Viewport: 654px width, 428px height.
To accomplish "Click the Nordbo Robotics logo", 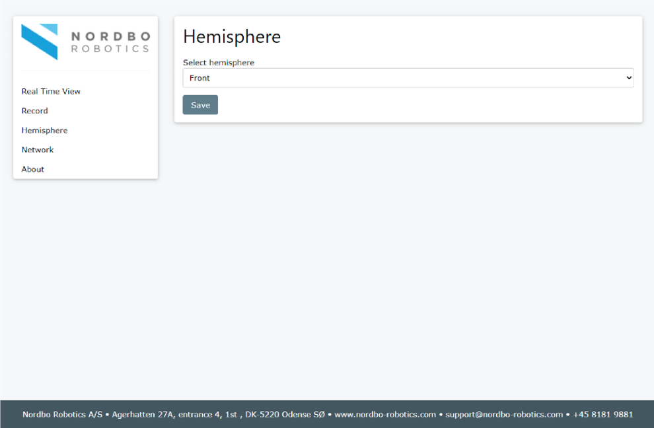I will pyautogui.click(x=85, y=42).
